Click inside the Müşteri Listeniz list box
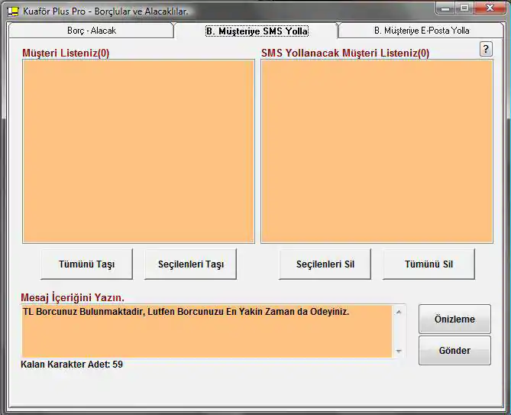511x415 pixels. tap(138, 151)
